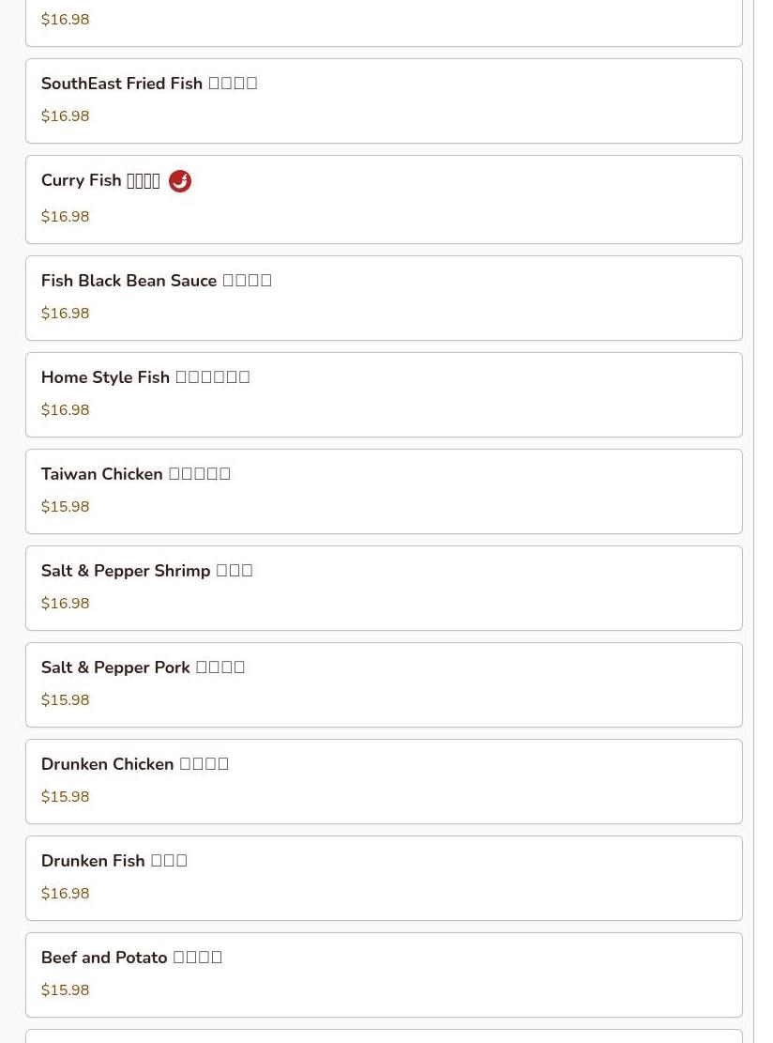Viewport: 773px width, 1043px height.
Task: Click the $16.98 price under Salt & Pepper Shrimp
Action: [x=65, y=604]
